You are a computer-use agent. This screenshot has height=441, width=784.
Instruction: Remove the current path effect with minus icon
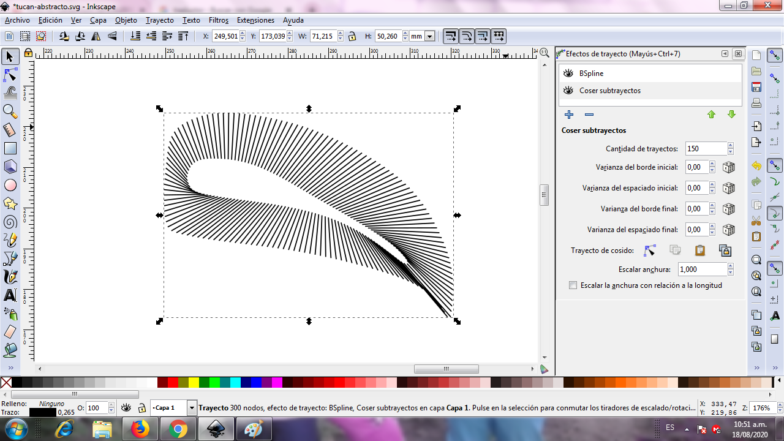point(589,115)
